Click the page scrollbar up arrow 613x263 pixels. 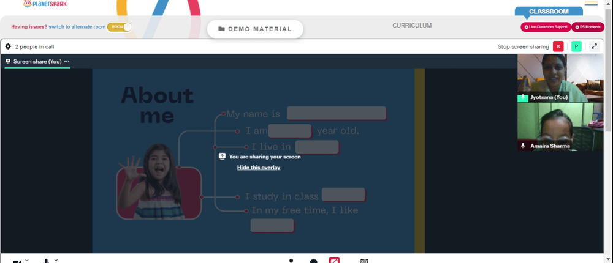click(x=609, y=3)
